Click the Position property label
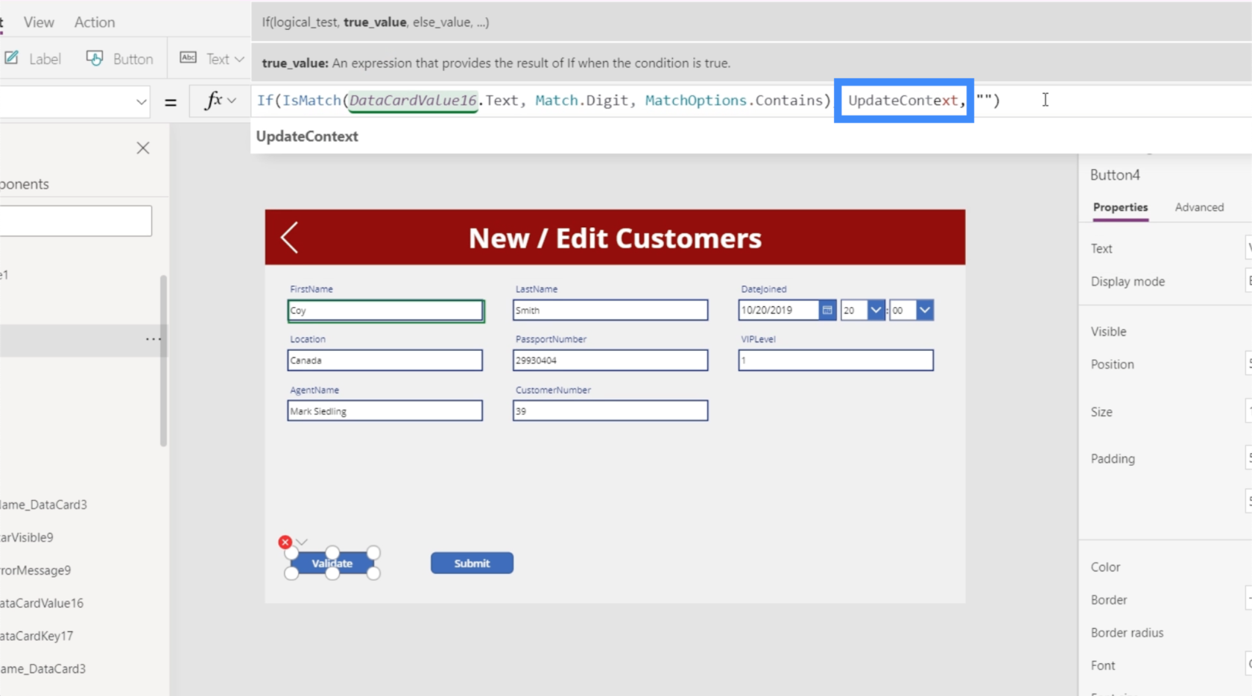The image size is (1252, 696). 1112,364
